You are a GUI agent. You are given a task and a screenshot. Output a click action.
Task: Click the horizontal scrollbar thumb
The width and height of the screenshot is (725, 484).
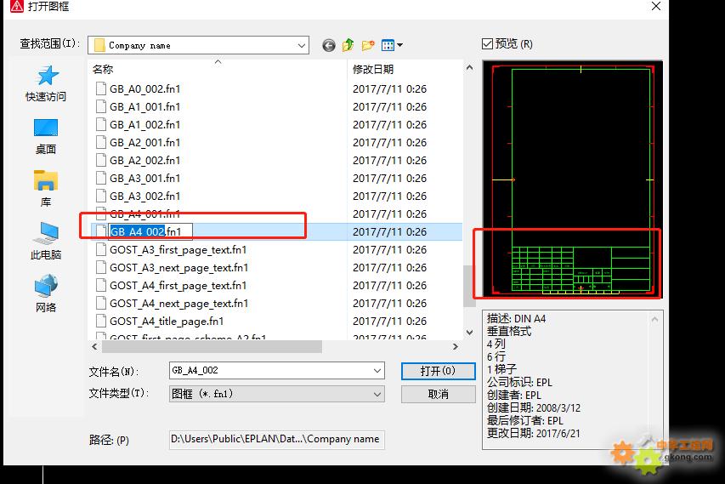pyautogui.click(x=212, y=346)
